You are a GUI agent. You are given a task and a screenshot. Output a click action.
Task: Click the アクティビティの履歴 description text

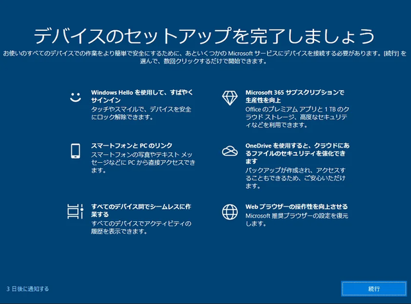[x=141, y=227]
